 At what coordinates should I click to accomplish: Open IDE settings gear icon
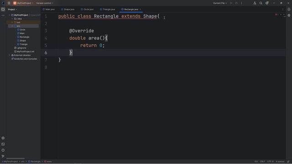tap(267, 3)
